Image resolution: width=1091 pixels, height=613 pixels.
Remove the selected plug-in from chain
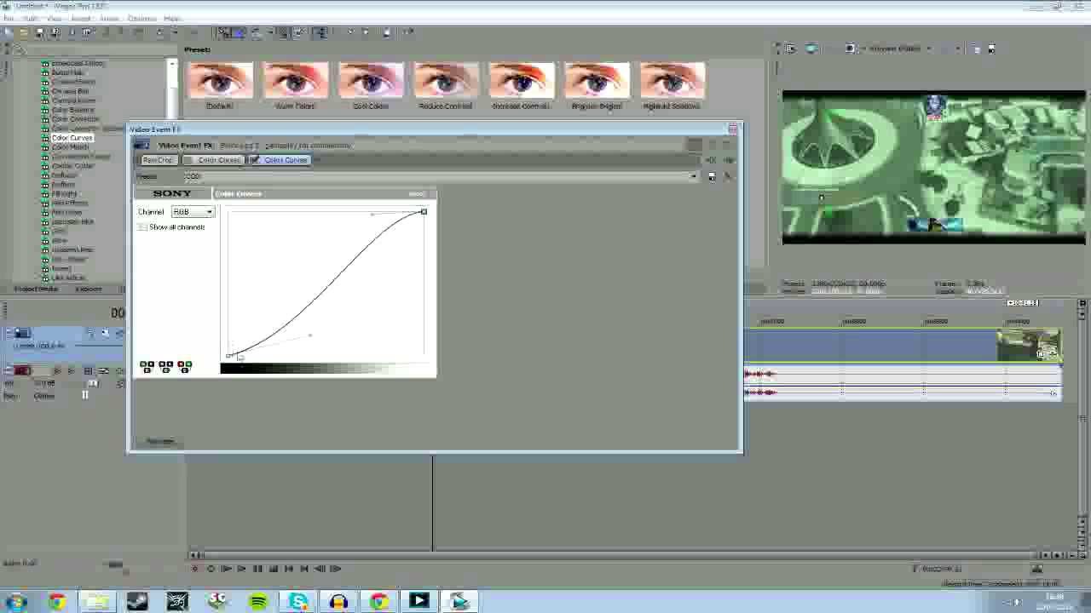tap(727, 160)
